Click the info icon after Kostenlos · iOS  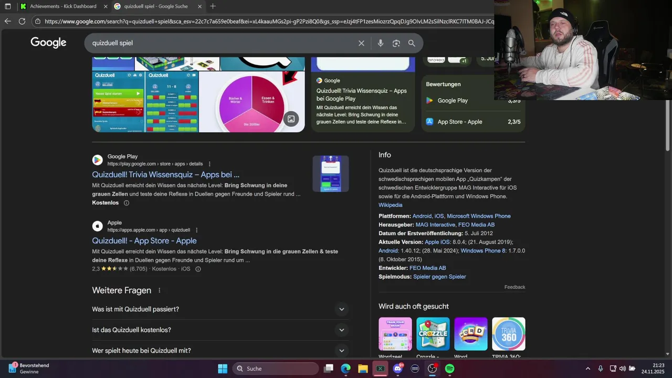(x=198, y=269)
